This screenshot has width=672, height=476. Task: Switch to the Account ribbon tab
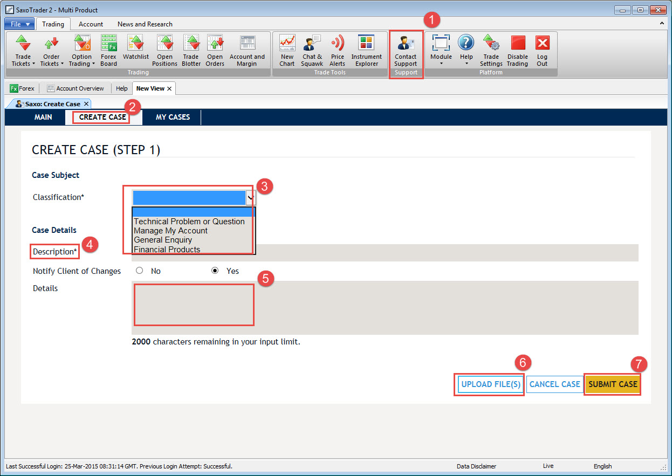(91, 24)
